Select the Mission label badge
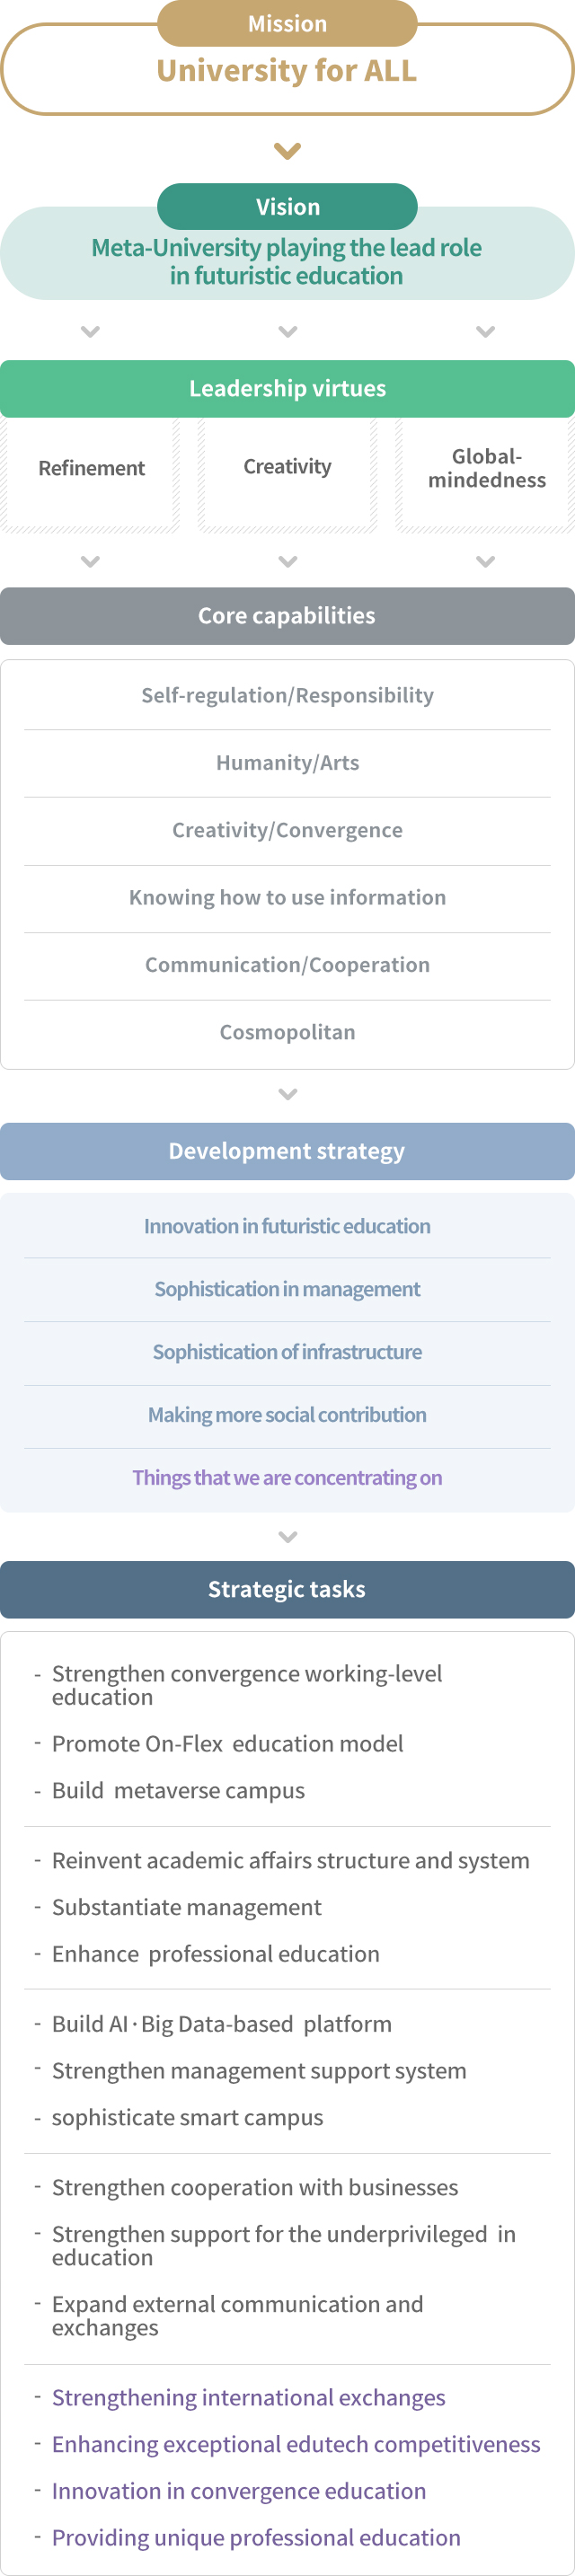The width and height of the screenshot is (575, 2576). [287, 23]
